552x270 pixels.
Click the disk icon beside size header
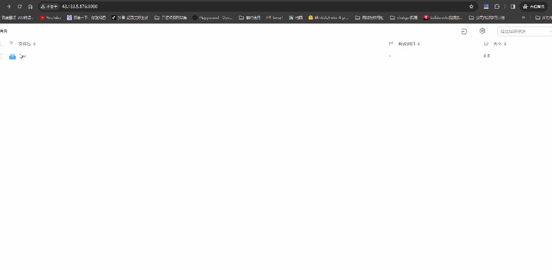(486, 44)
